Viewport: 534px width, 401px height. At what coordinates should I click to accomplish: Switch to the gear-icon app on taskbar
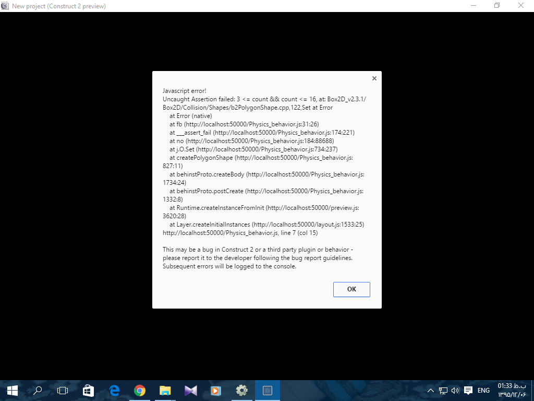coord(242,391)
